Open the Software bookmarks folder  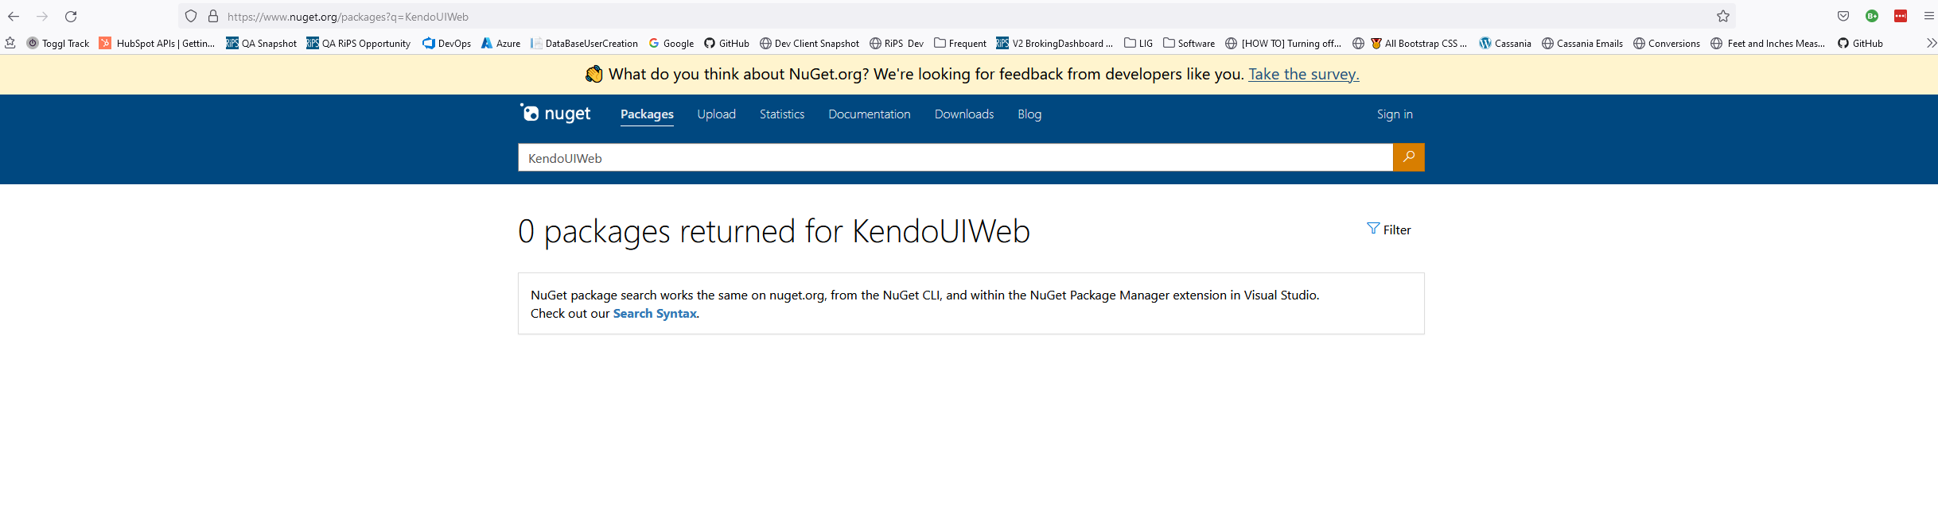pos(1189,44)
